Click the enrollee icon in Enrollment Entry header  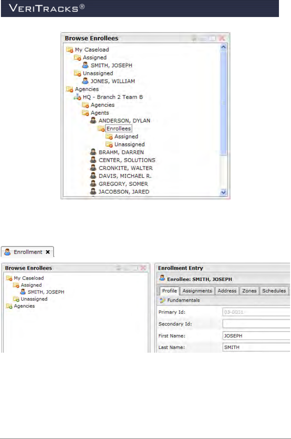click(162, 278)
